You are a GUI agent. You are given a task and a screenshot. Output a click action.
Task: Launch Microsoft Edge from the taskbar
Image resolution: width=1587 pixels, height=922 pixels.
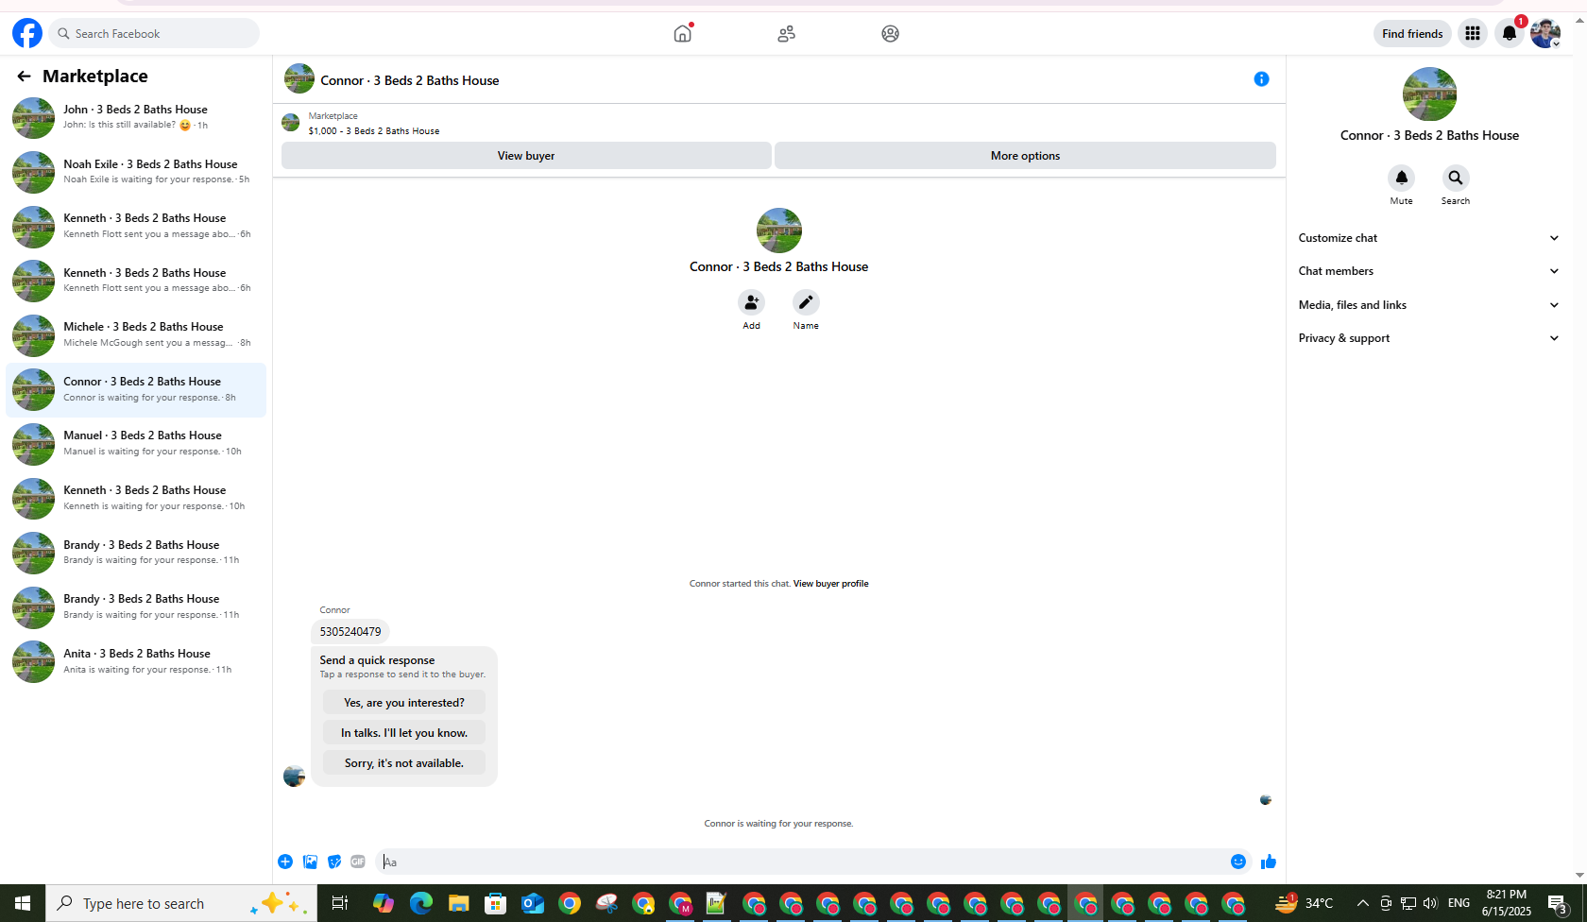421,903
